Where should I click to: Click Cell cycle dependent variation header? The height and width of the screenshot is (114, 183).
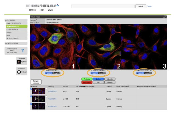coord(146,87)
